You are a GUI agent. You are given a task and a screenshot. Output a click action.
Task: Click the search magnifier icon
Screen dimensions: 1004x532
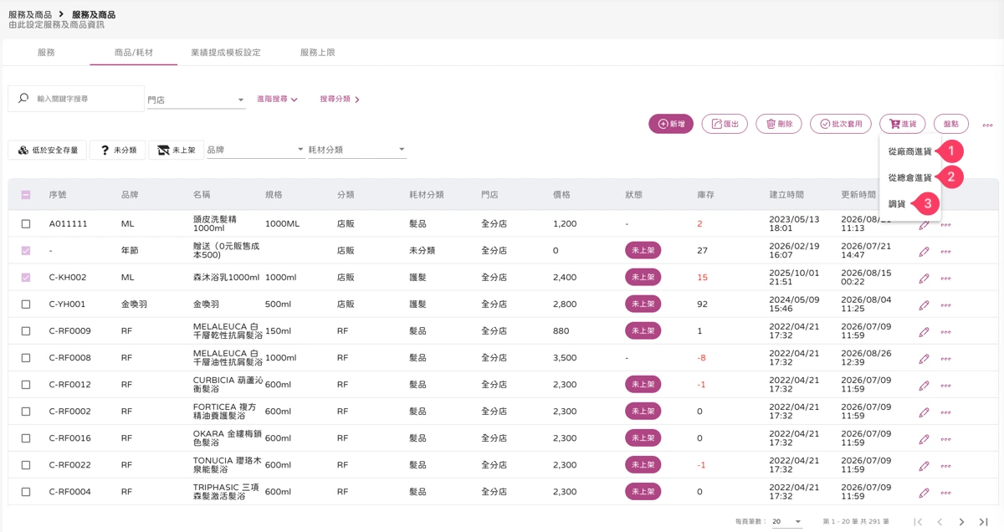click(x=23, y=99)
